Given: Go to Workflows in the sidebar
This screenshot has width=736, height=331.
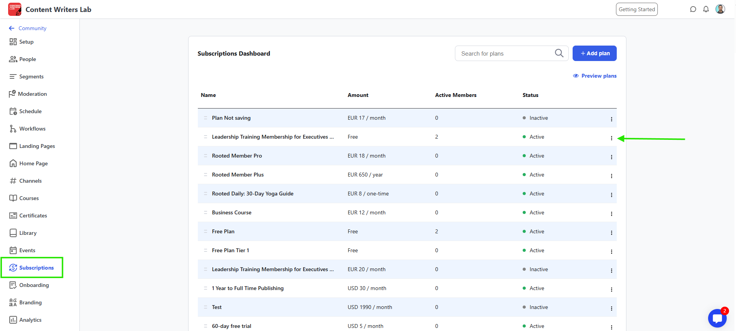Looking at the screenshot, I should point(32,129).
